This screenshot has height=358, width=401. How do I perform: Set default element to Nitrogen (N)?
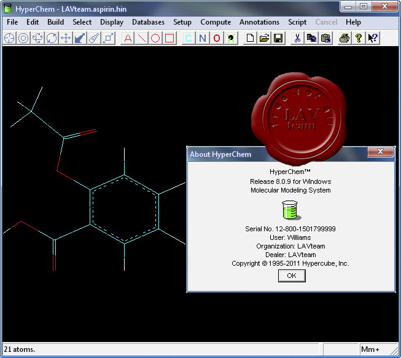pyautogui.click(x=203, y=38)
